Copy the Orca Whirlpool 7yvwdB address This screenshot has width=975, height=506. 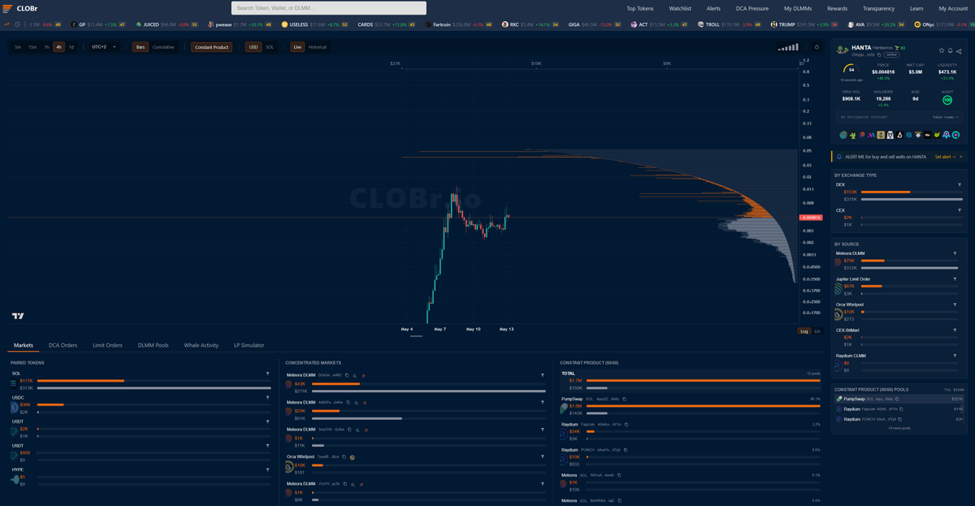point(344,456)
